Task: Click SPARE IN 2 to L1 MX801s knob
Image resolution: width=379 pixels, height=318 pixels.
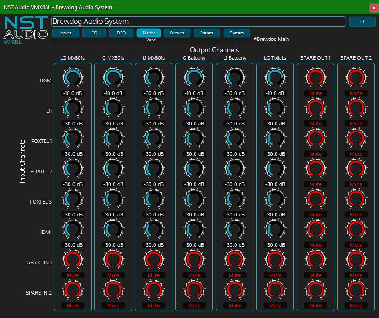Action: [x=154, y=290]
